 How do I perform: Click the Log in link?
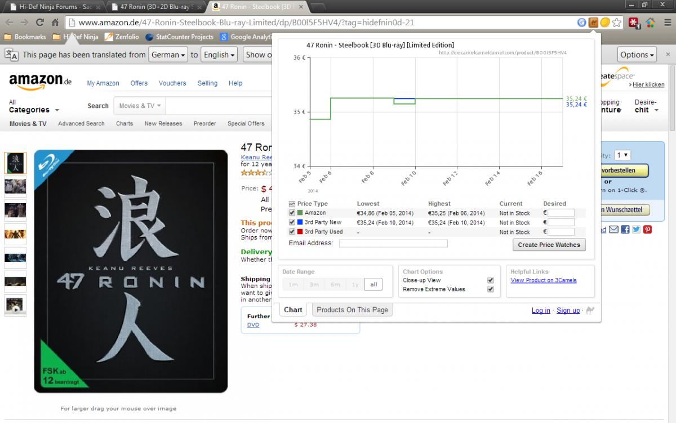coord(541,310)
